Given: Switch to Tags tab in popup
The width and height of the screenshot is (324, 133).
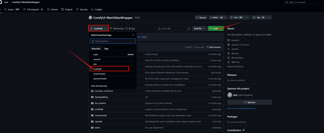Looking at the screenshot, I should [x=106, y=49].
